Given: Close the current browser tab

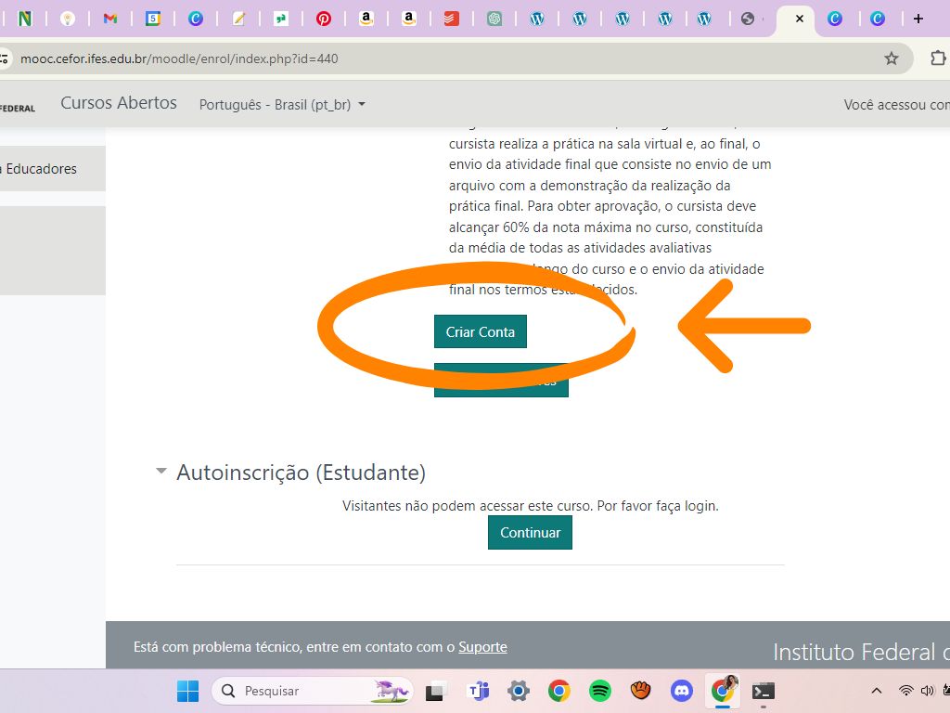Looking at the screenshot, I should coord(799,19).
